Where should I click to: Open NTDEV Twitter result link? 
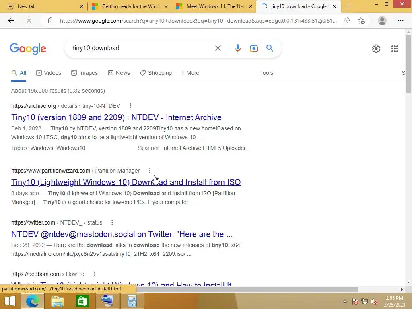(x=122, y=234)
